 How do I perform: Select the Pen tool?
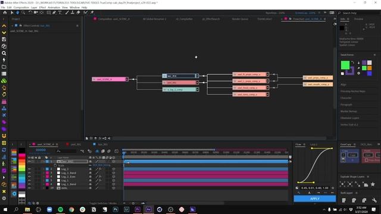[x=54, y=12]
